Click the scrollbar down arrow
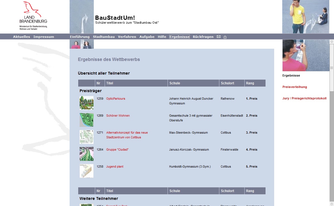The image size is (334, 206). pos(331,204)
